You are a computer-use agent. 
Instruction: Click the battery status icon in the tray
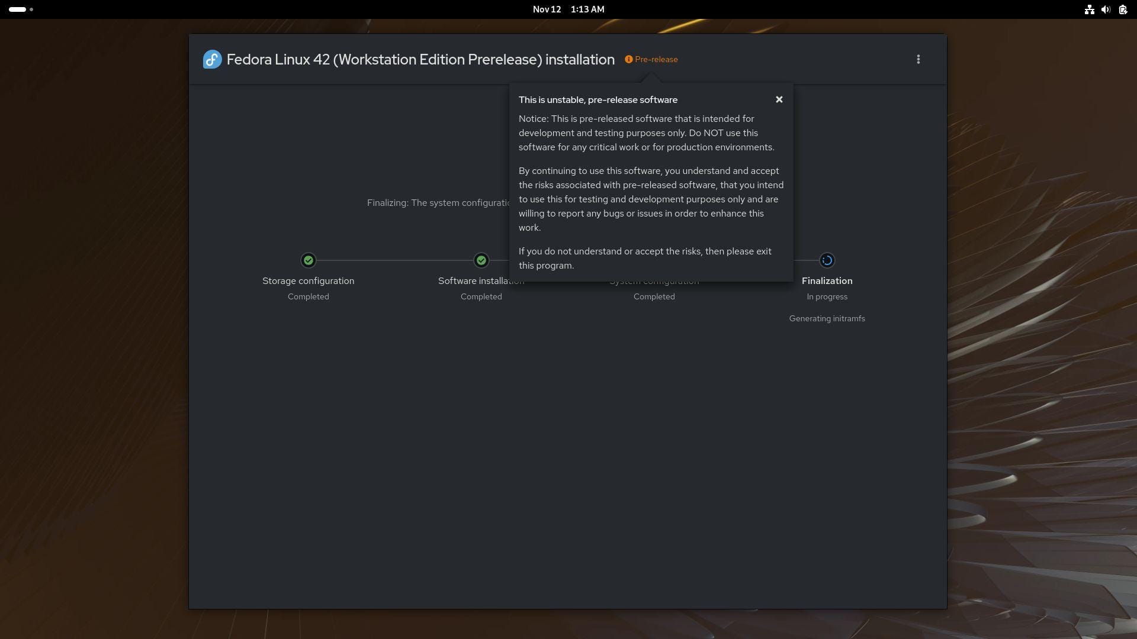(x=1122, y=9)
